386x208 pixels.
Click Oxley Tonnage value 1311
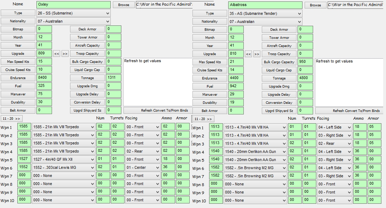(x=114, y=78)
